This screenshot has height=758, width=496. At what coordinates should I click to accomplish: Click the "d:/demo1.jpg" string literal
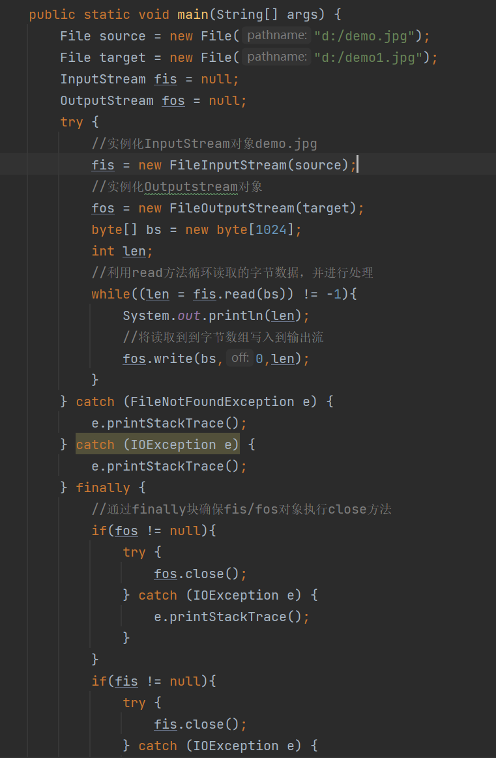click(x=368, y=57)
